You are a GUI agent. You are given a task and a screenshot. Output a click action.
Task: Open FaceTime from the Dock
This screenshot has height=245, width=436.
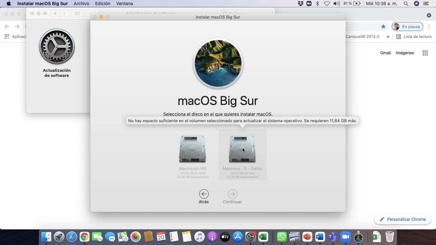coord(97,237)
